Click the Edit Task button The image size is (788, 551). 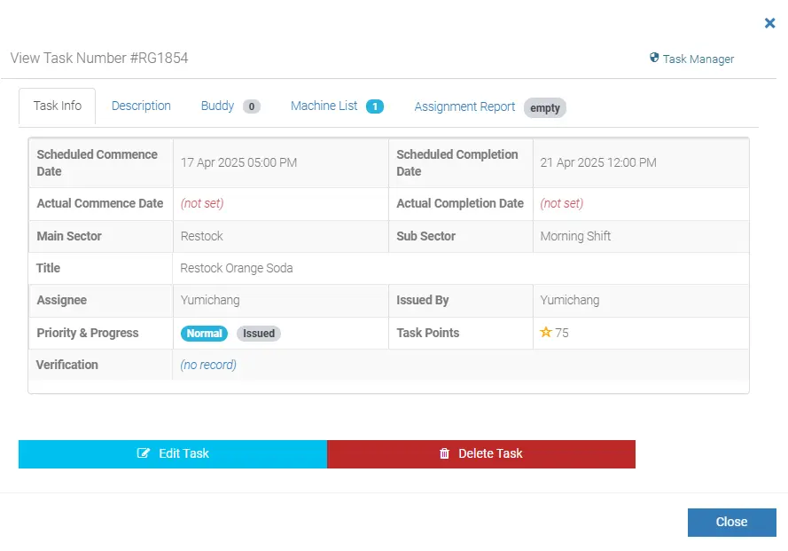tap(173, 453)
